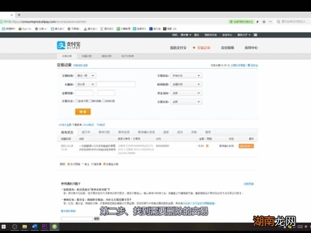Open the fund flow dropdown
Screen dimensions: 311x233
[186, 93]
